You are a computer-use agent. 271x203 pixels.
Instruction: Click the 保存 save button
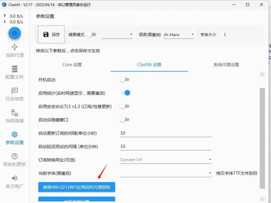pos(51,35)
